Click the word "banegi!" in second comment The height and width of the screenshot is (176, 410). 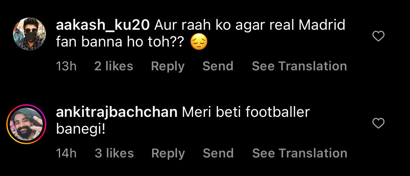(81, 130)
